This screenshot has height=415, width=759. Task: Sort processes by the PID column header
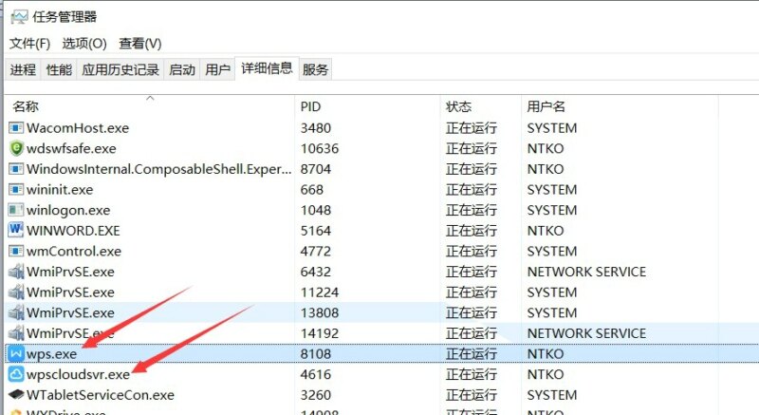pos(311,106)
